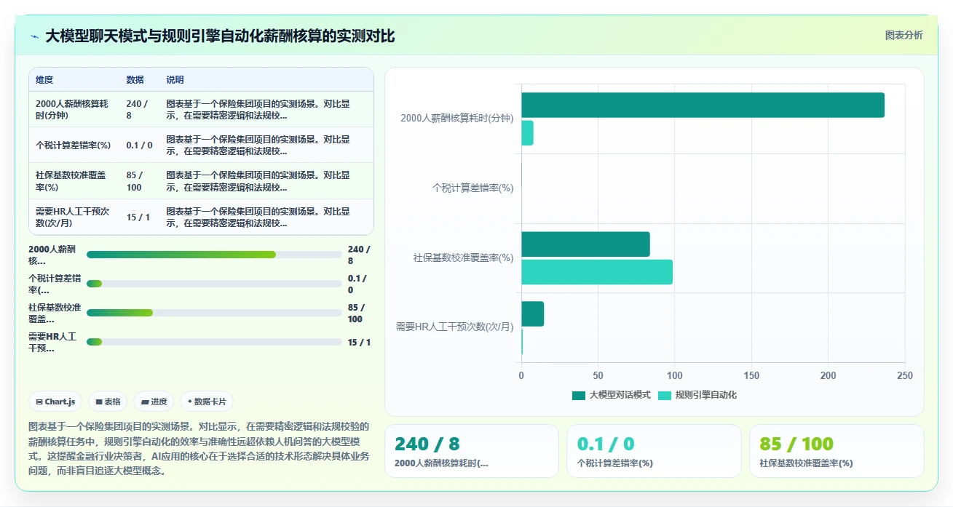Click the dark teal 大模型对话模式 legend swatch
Image resolution: width=953 pixels, height=507 pixels.
(x=579, y=395)
